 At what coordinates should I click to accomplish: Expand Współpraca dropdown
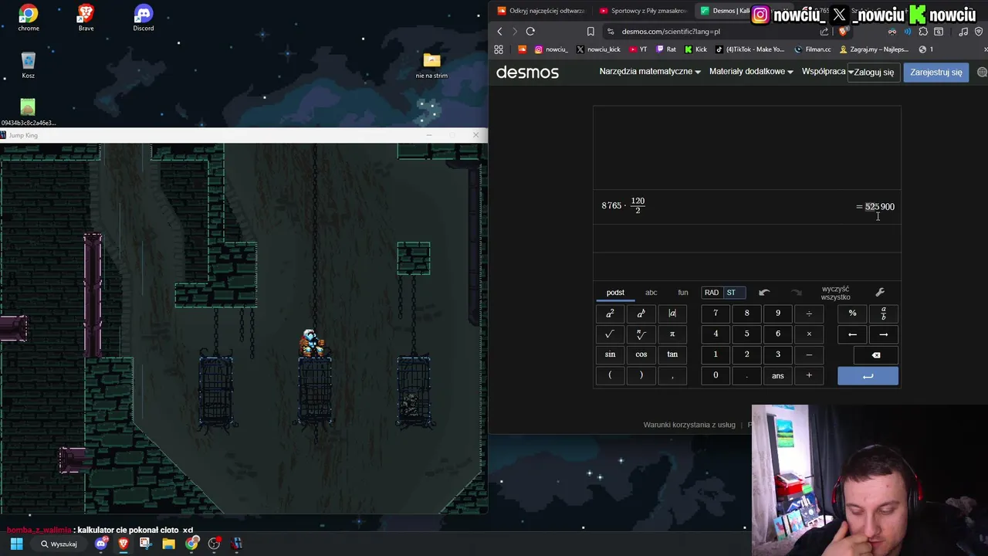click(827, 72)
